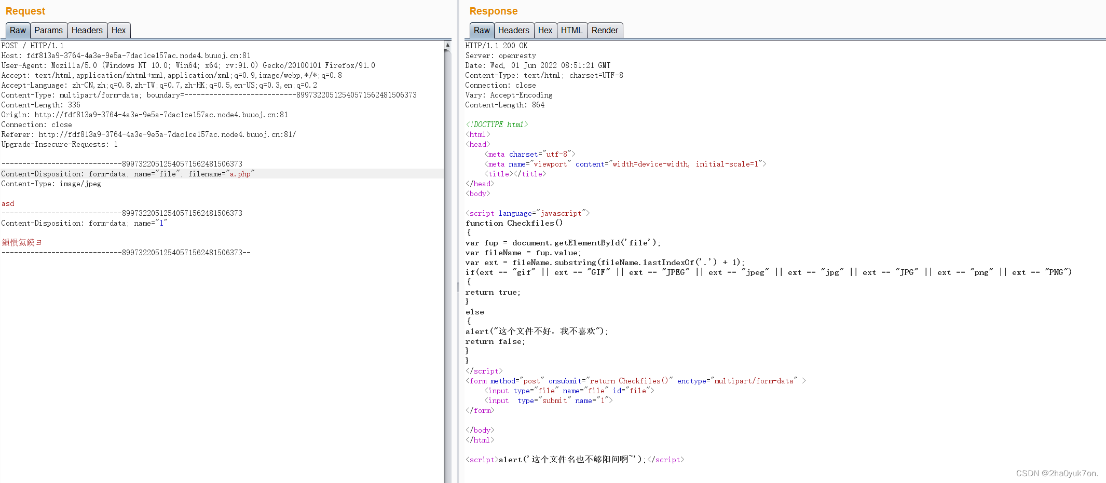1106x483 pixels.
Task: Click the request pane scroll-up arrow
Action: (447, 45)
